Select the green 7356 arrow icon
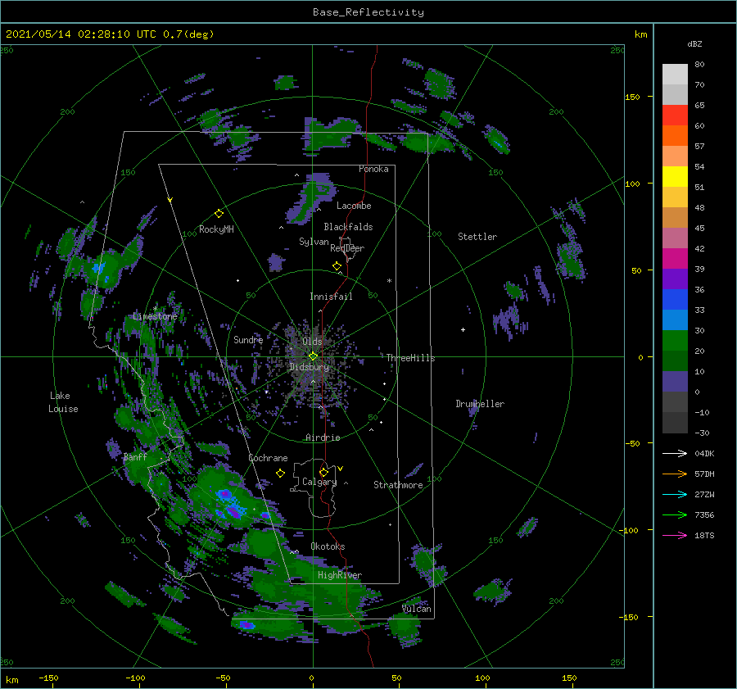 tap(675, 515)
